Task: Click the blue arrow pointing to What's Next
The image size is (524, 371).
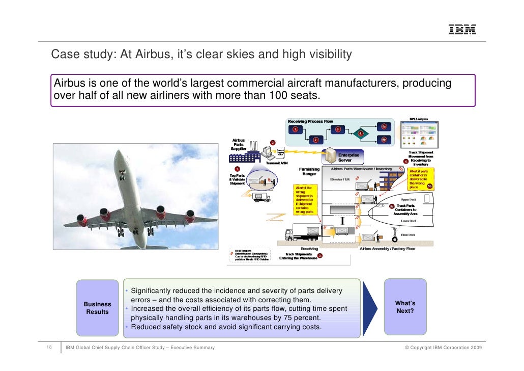Action: 370,308
